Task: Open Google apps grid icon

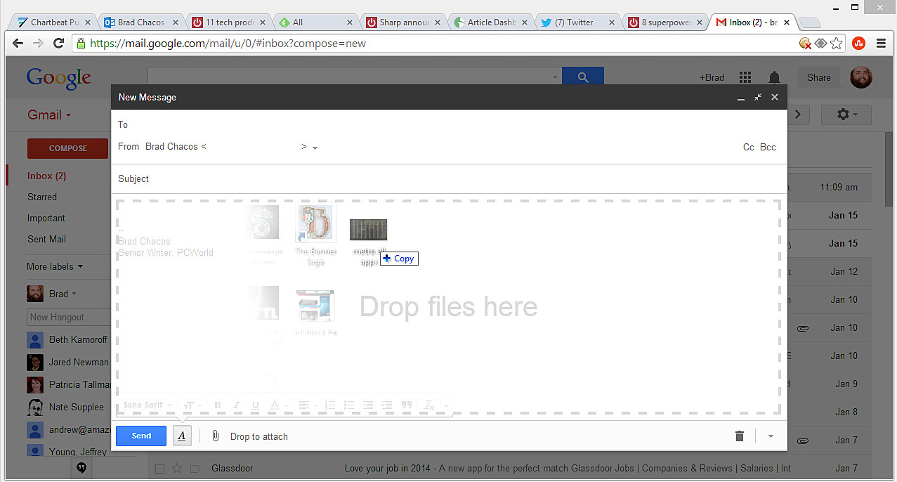Action: click(x=745, y=77)
